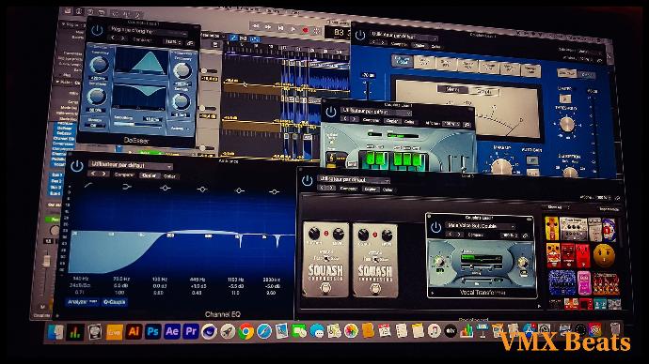
Task: Open the Vocal Transformer preset dropdown
Action: [x=480, y=226]
